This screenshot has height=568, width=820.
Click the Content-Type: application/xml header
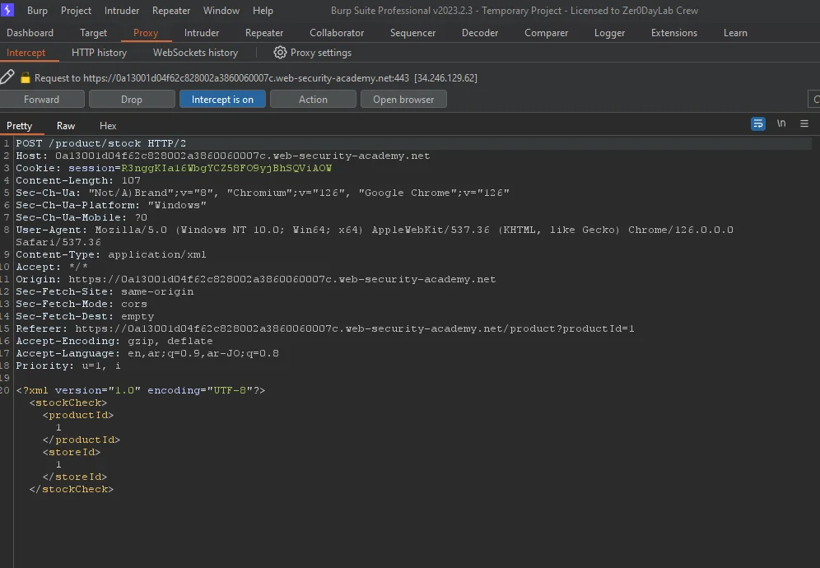tap(111, 254)
